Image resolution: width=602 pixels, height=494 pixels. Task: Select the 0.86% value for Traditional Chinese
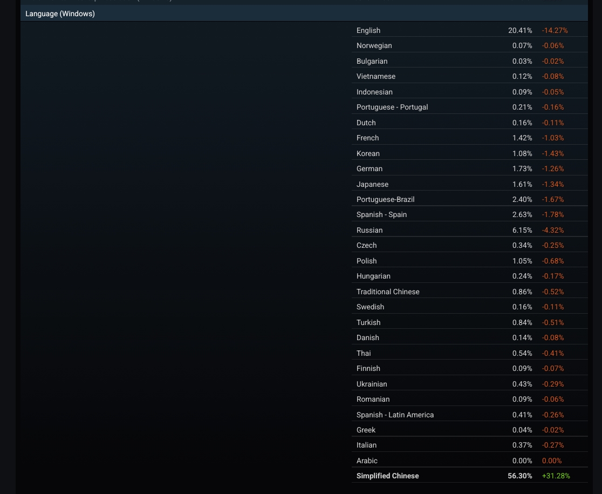522,292
